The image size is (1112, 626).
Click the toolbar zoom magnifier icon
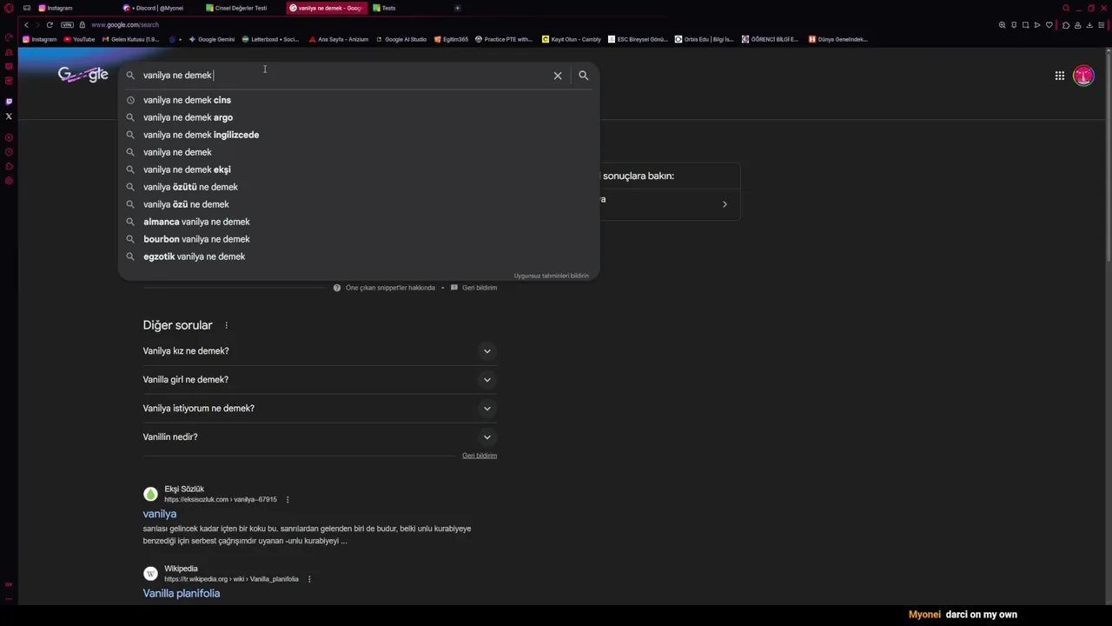click(1002, 24)
